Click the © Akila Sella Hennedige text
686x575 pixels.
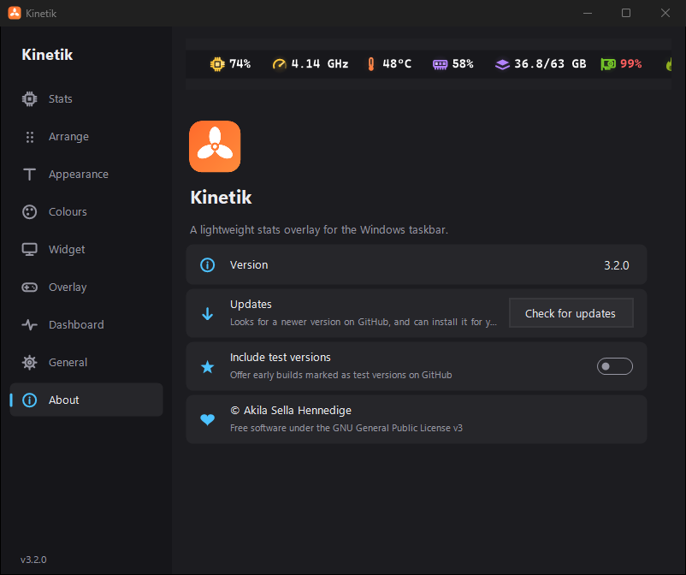pos(291,411)
